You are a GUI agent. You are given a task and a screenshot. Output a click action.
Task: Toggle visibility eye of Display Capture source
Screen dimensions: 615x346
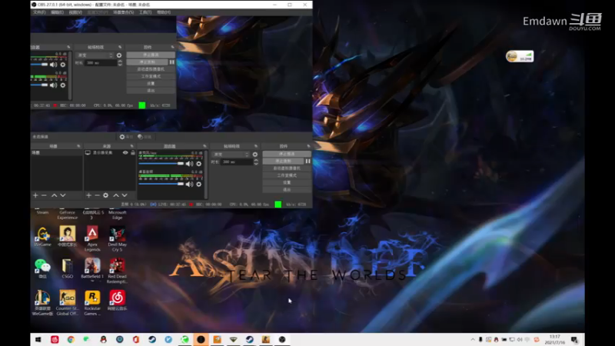click(x=125, y=152)
